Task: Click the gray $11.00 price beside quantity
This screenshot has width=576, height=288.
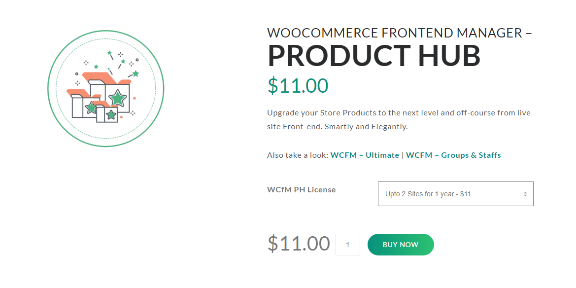Action: click(299, 244)
